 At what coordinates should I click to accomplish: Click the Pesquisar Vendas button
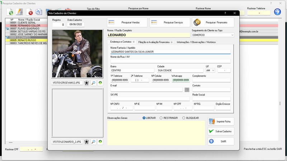click(127, 23)
